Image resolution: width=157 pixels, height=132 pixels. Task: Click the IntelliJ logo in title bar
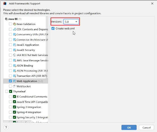tap(5, 4)
